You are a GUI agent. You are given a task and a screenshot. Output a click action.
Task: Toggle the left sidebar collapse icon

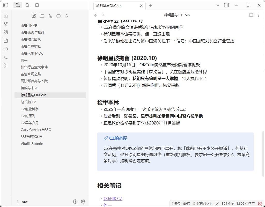click(x=6, y=5)
